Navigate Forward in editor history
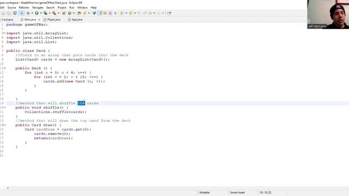This screenshot has height=196, width=349. [x=159, y=13]
